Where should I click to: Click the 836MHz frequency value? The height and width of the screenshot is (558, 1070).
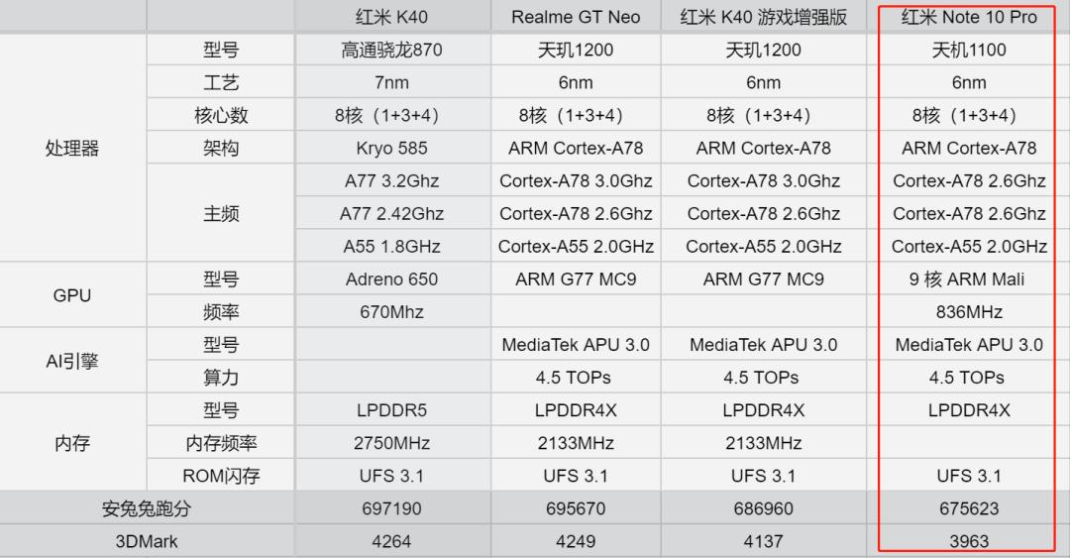tap(968, 312)
